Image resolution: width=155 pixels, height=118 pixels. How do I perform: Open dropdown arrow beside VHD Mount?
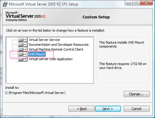(x=25, y=54)
